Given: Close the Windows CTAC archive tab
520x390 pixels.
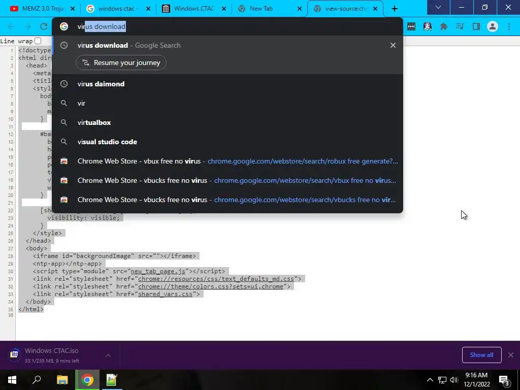Looking at the screenshot, I should coord(224,9).
